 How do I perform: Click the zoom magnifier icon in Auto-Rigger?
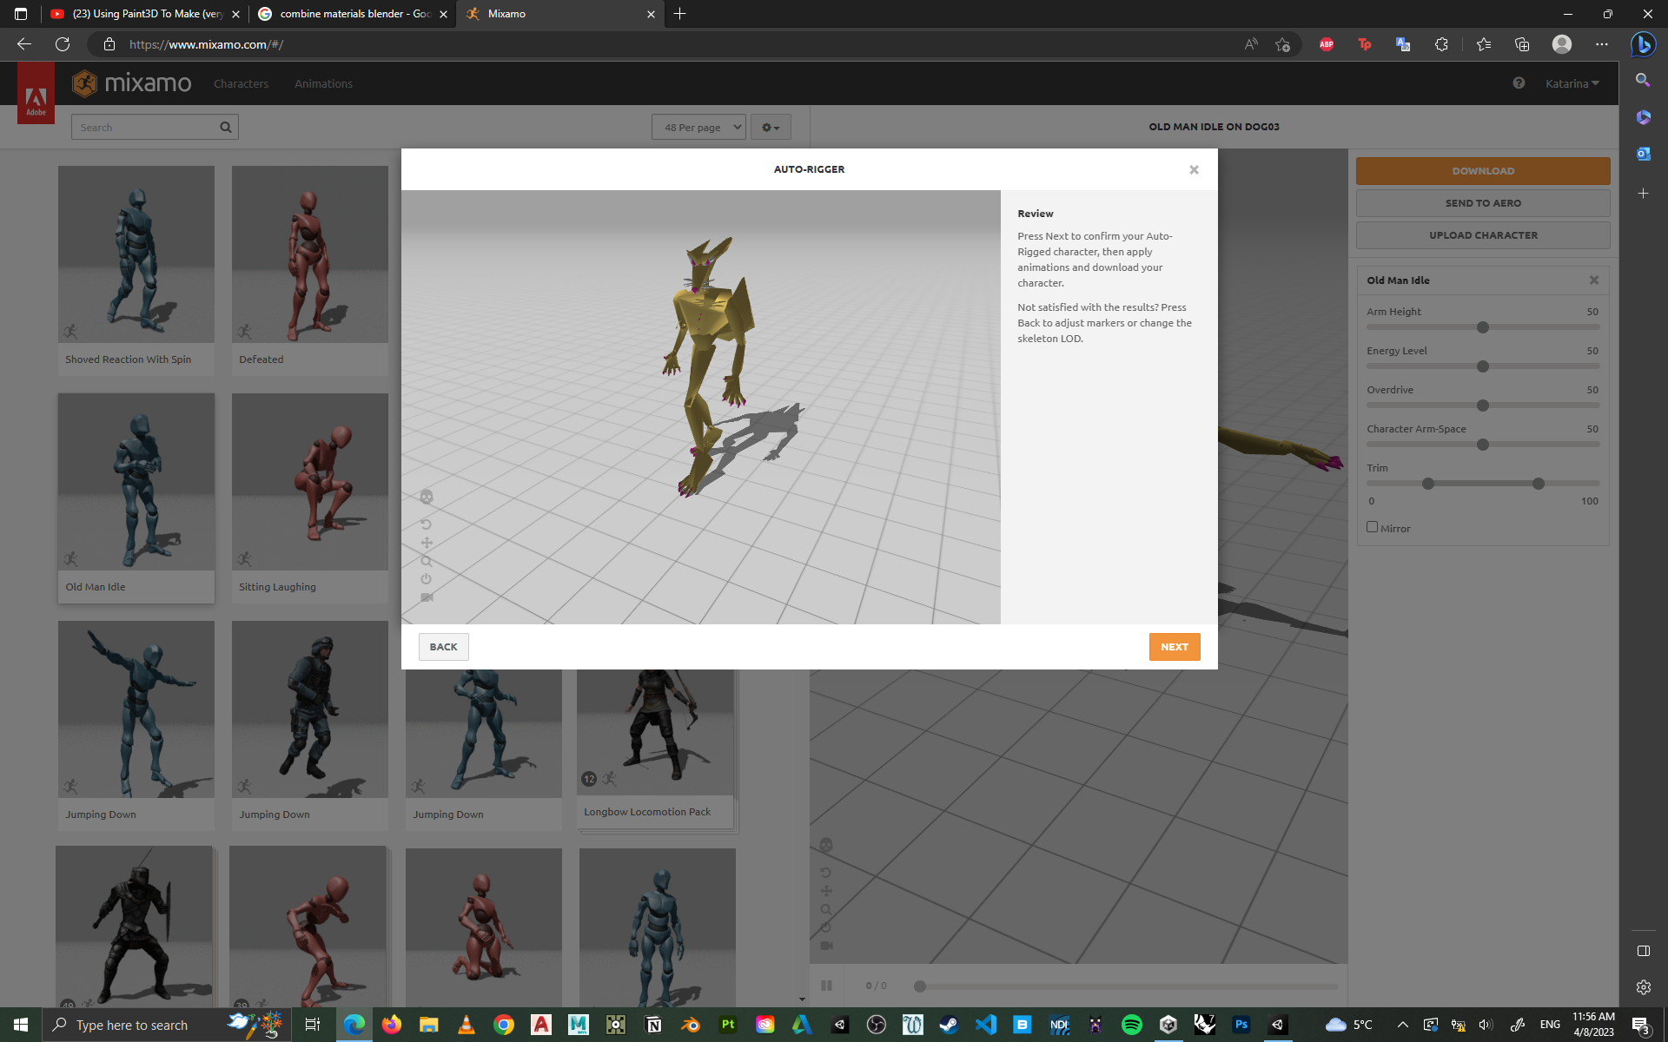pos(426,561)
